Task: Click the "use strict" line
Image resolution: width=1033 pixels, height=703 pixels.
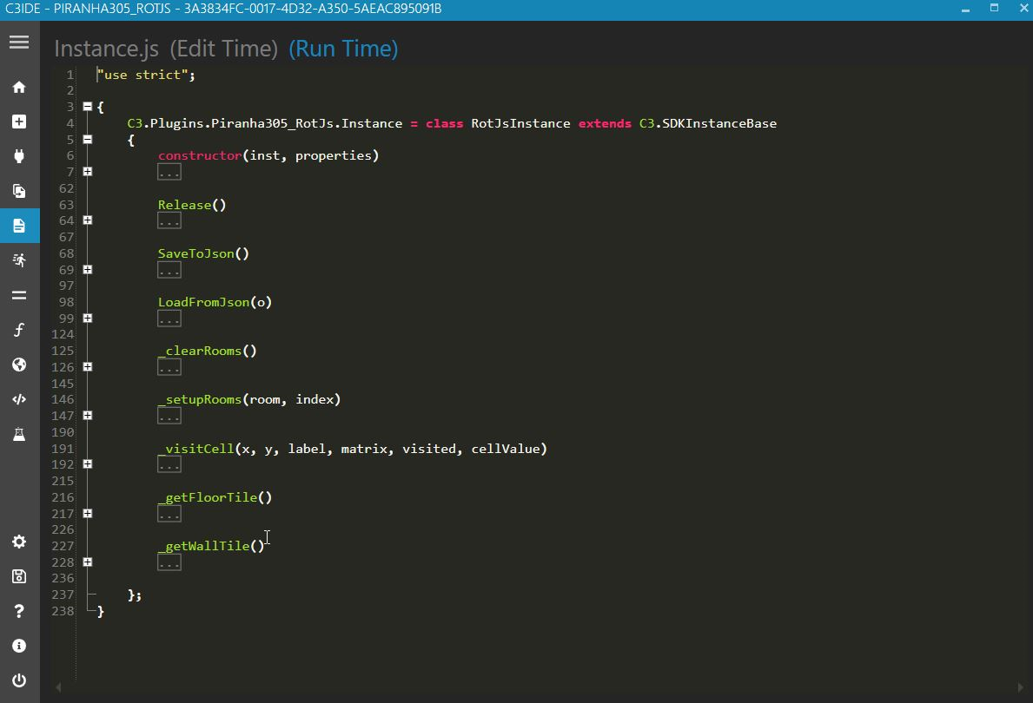Action: tap(146, 75)
